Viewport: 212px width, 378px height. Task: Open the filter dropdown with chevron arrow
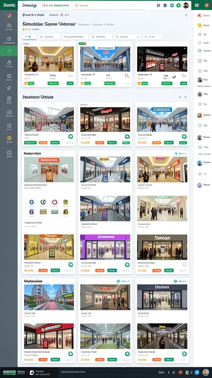click(127, 37)
